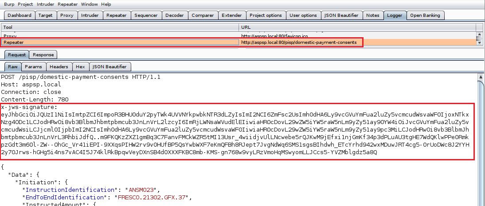
Task: Open the User options tab
Action: point(303,15)
